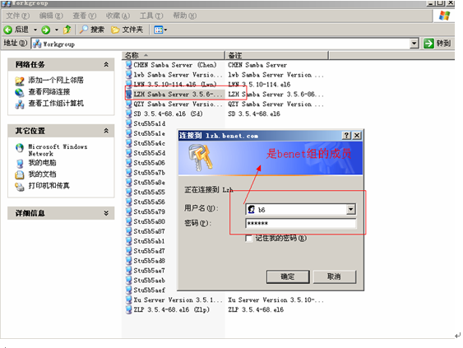
Task: Click the 我的文档 folder icon
Action: 20,175
